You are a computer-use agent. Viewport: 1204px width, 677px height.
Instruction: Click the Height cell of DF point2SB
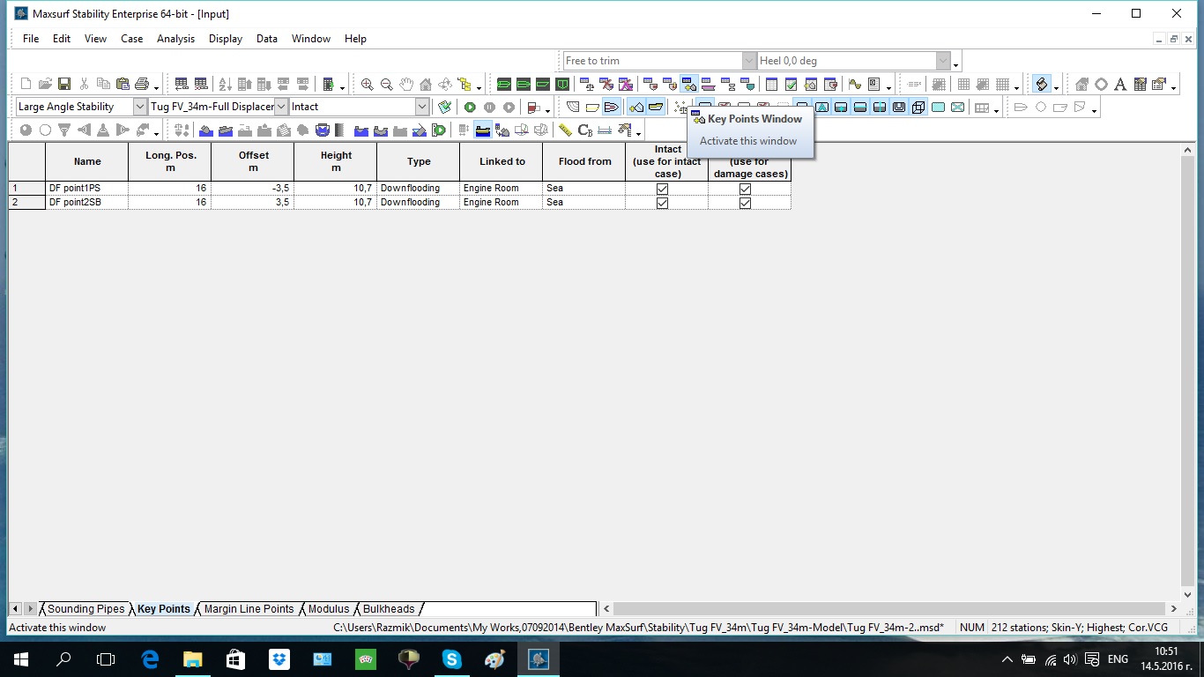click(x=335, y=203)
